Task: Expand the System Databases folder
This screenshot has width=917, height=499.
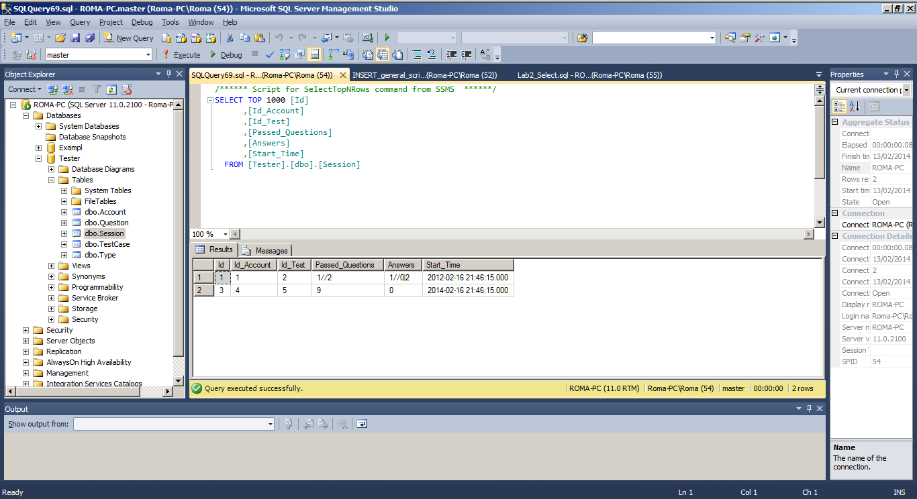Action: (x=39, y=126)
